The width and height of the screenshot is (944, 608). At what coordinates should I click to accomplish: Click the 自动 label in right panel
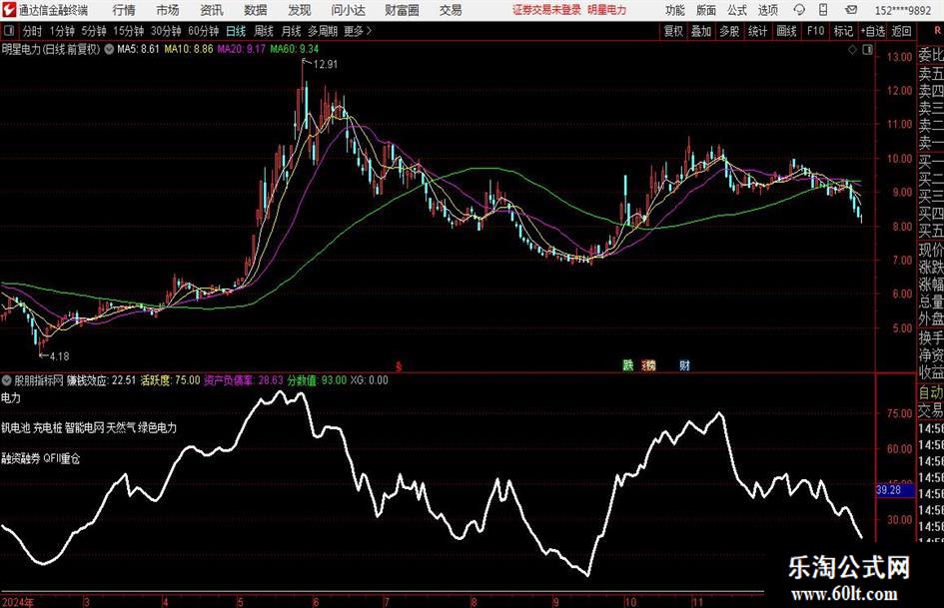tap(931, 392)
